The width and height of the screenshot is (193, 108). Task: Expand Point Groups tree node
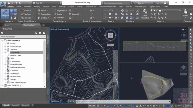tap(5, 46)
